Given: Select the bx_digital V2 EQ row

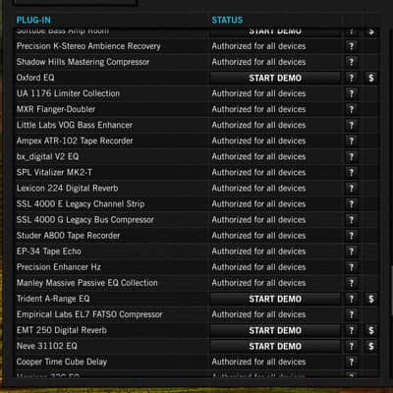Looking at the screenshot, I should pyautogui.click(x=196, y=156).
